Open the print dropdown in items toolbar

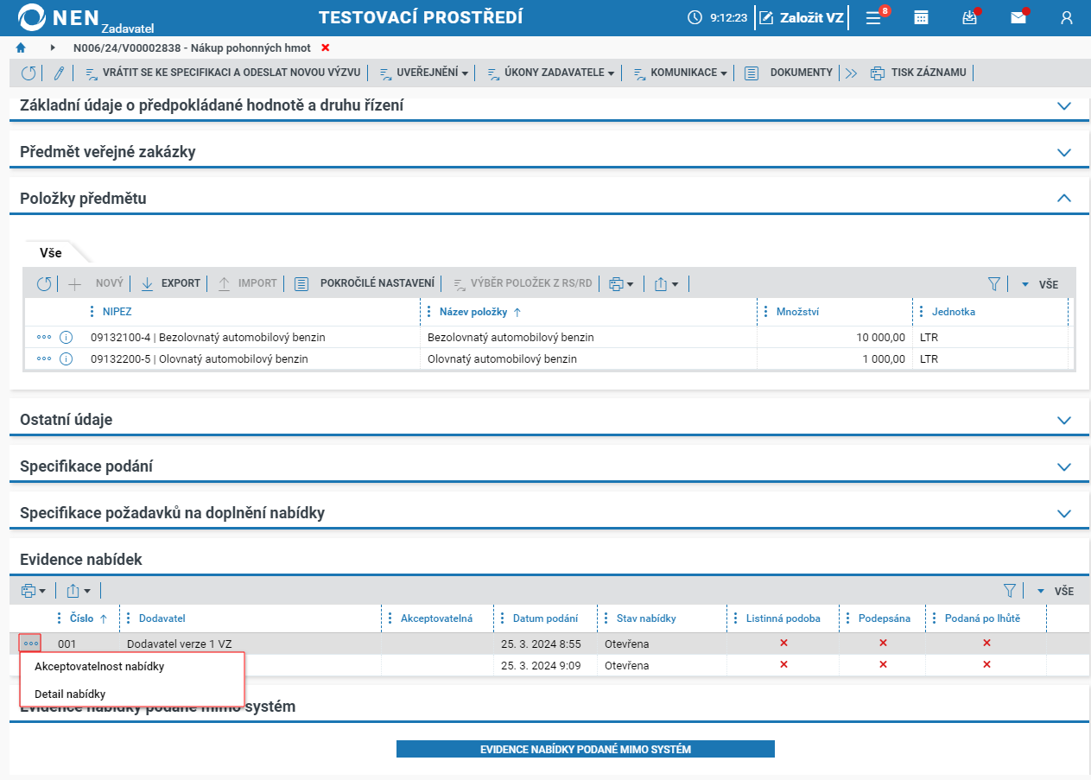pos(621,283)
